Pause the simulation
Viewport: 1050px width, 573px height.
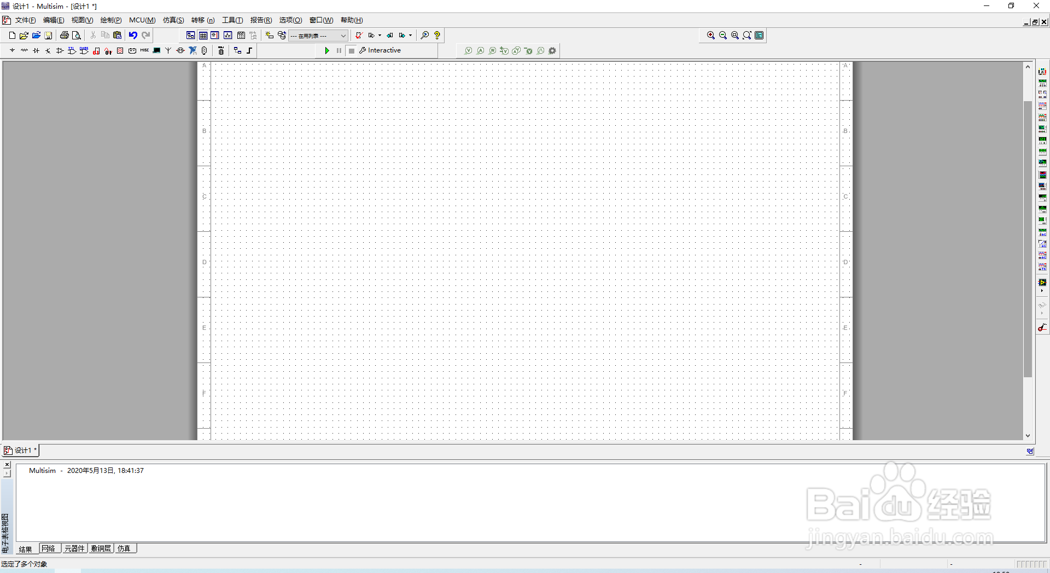[339, 50]
